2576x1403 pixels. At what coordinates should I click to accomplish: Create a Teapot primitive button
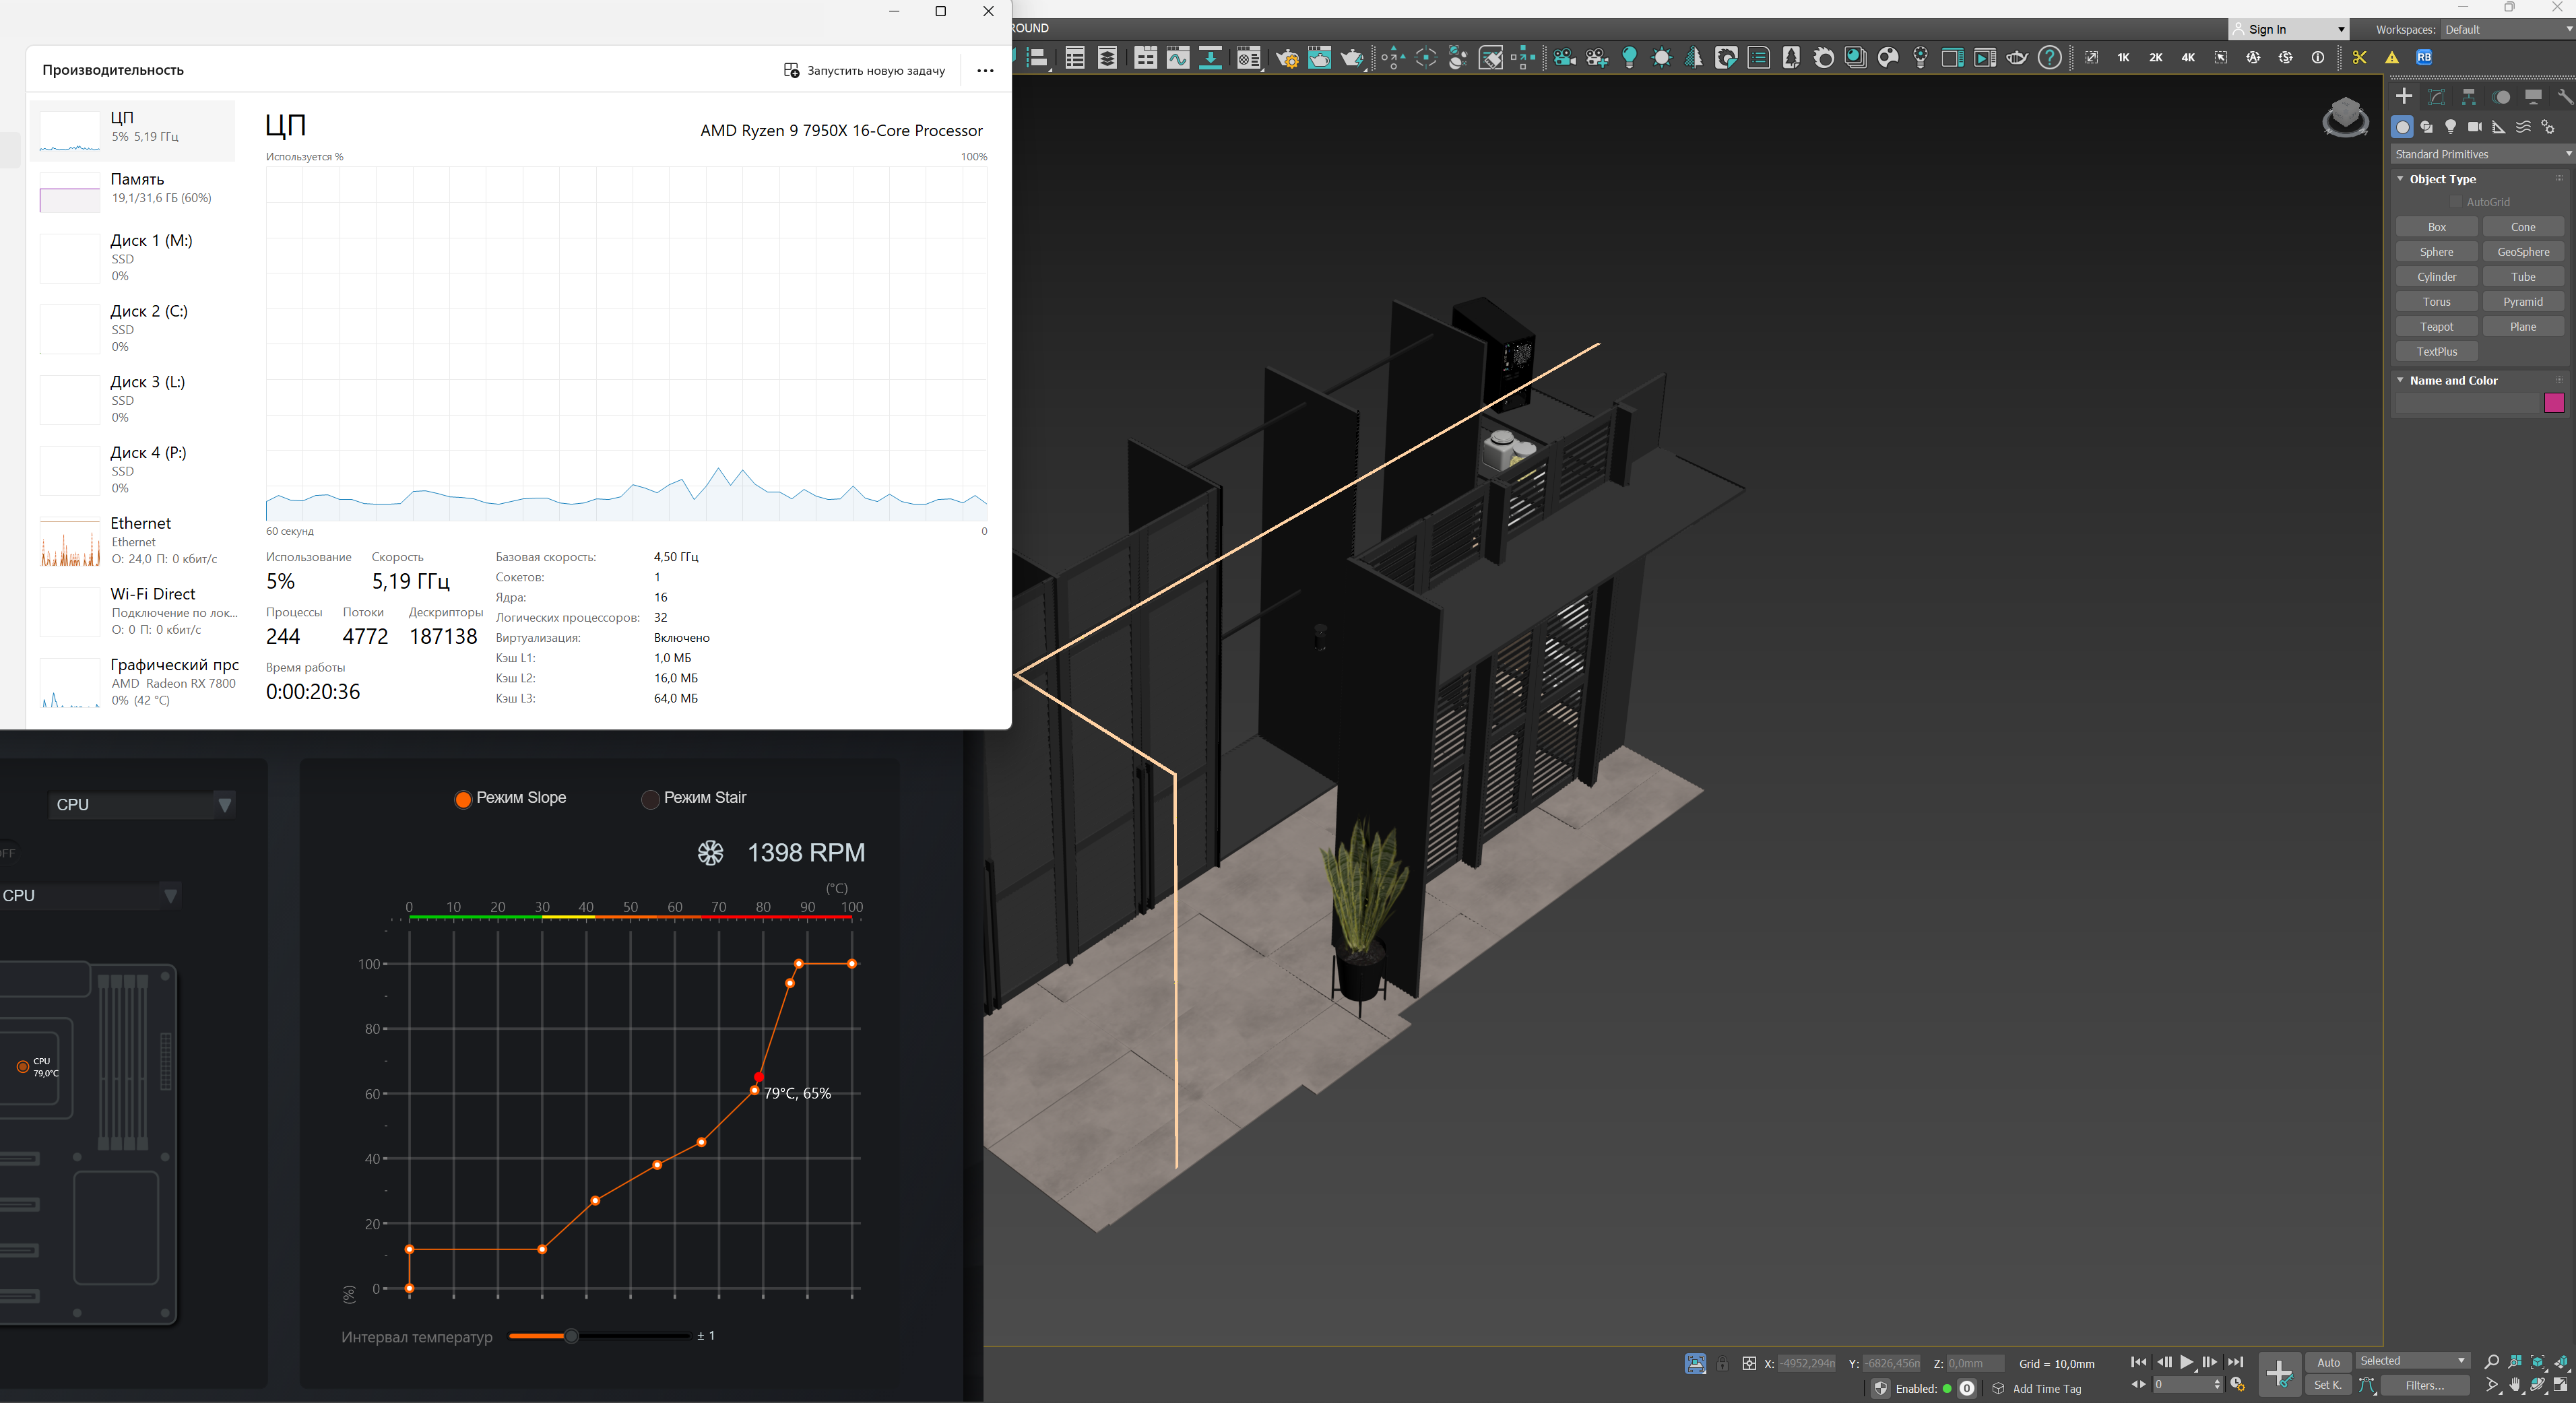(x=2436, y=327)
